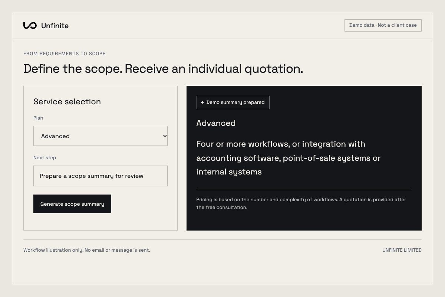The image size is (445, 297).
Task: Click the Unfinite brand name
Action: tap(55, 26)
